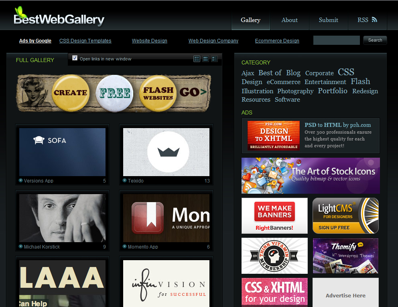Open the RSS tab
398x307 pixels.
click(x=367, y=20)
